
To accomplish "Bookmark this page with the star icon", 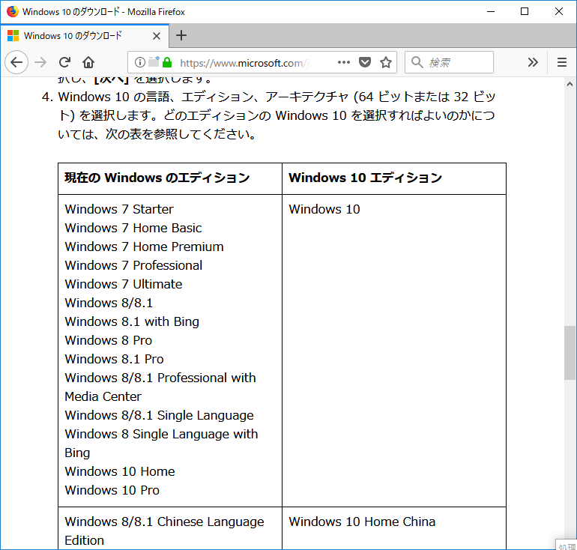I will pos(386,62).
